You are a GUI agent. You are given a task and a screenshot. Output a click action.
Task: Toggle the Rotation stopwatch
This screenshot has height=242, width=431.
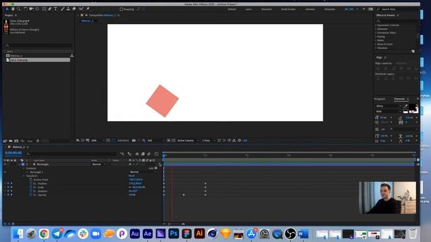pyautogui.click(x=31, y=191)
